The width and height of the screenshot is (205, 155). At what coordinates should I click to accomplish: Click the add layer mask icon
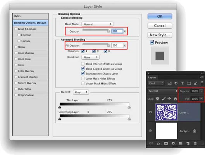(x=166, y=143)
